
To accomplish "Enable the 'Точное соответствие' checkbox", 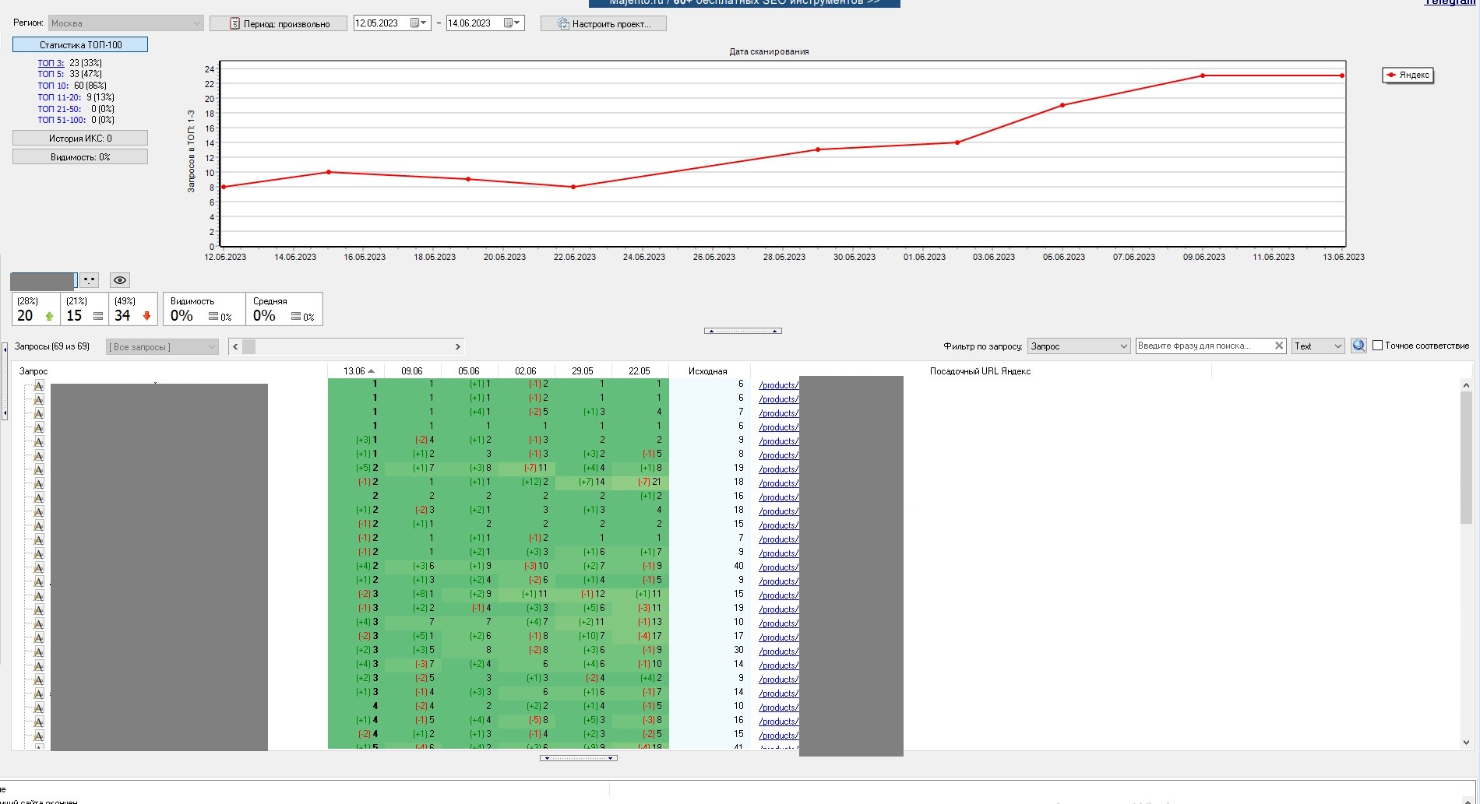I will coord(1377,346).
